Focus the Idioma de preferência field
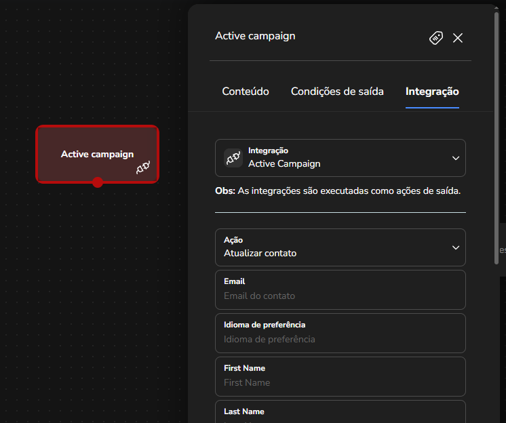 click(x=340, y=333)
